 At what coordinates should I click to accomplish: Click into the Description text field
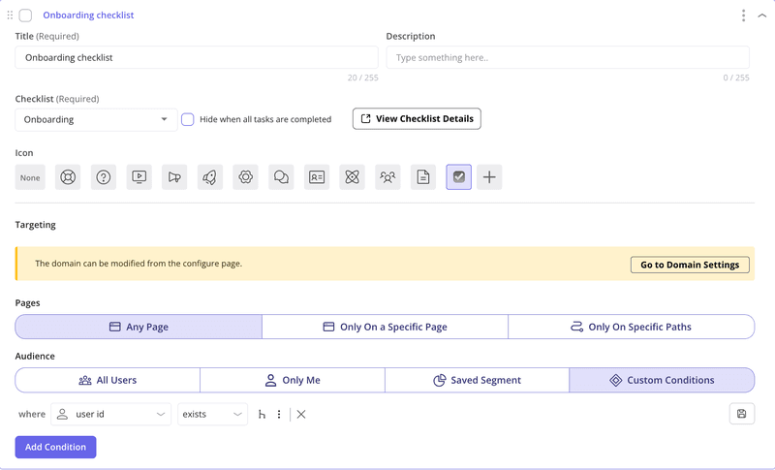[567, 57]
